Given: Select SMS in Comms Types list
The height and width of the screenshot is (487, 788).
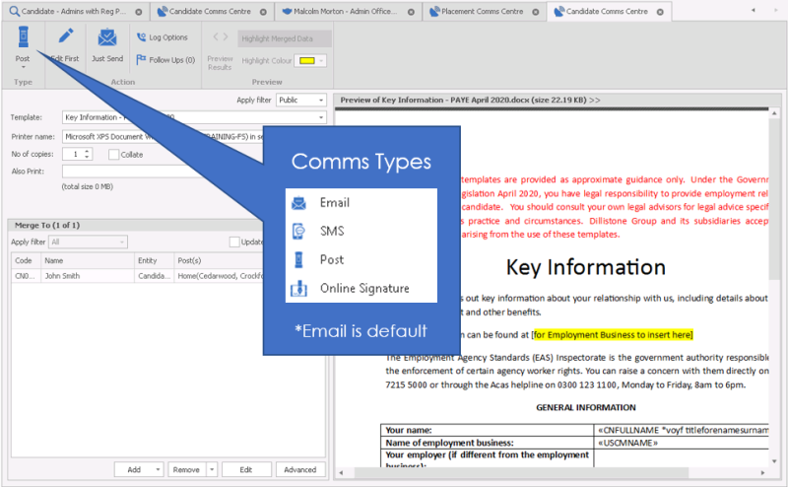Looking at the screenshot, I should (333, 232).
